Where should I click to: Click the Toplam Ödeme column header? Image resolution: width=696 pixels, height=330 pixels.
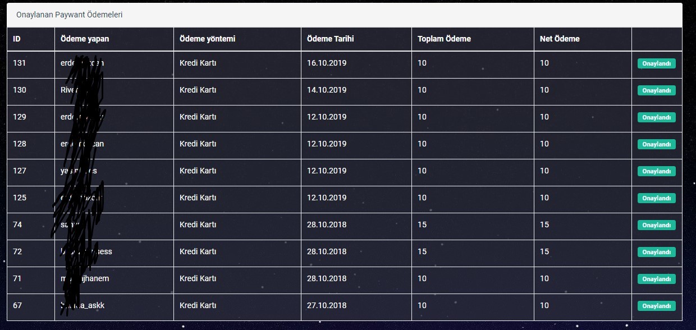444,39
